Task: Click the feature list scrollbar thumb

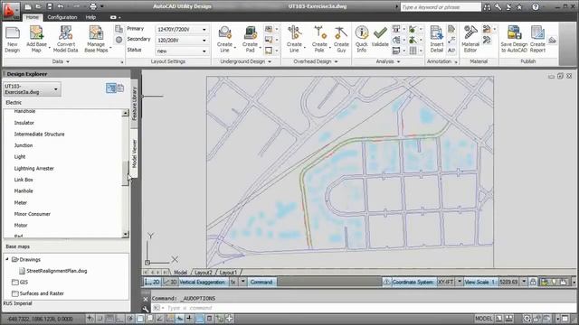Action: point(125,173)
